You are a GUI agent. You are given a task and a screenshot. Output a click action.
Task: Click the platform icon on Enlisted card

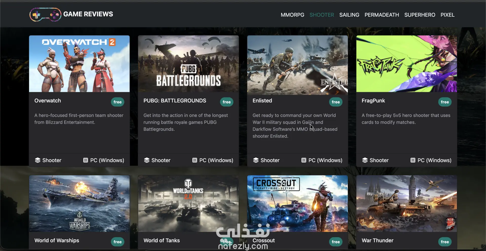tap(304, 160)
